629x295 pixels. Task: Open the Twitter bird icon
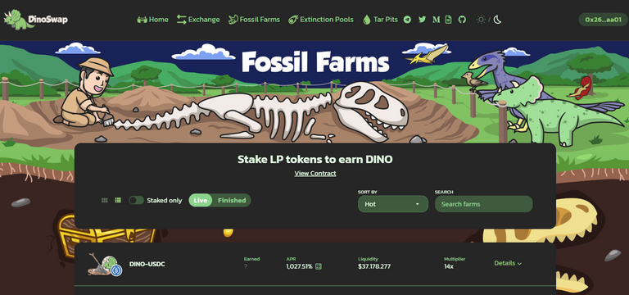click(422, 20)
